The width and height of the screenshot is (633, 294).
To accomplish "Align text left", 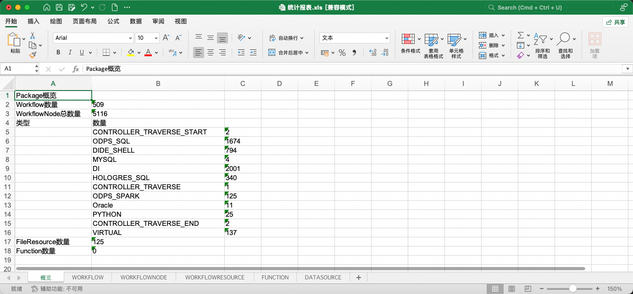I will 198,53.
